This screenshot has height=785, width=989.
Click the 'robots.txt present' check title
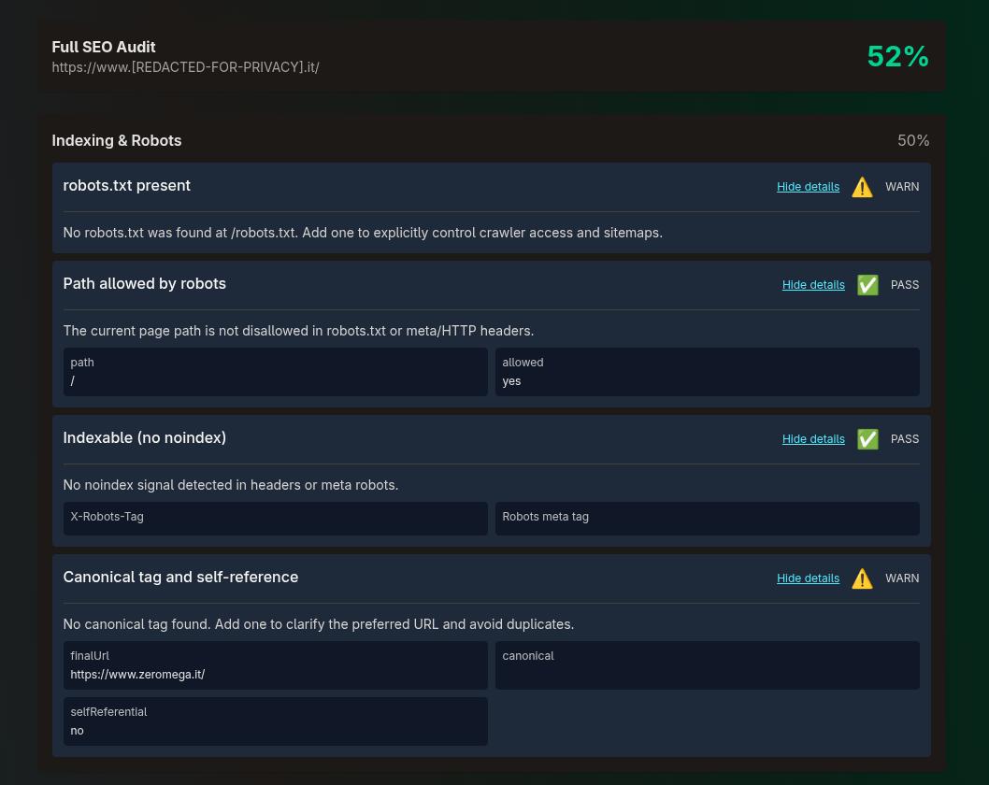(127, 185)
